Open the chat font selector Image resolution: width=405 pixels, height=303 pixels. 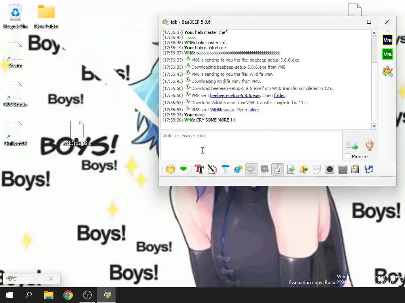tap(199, 169)
